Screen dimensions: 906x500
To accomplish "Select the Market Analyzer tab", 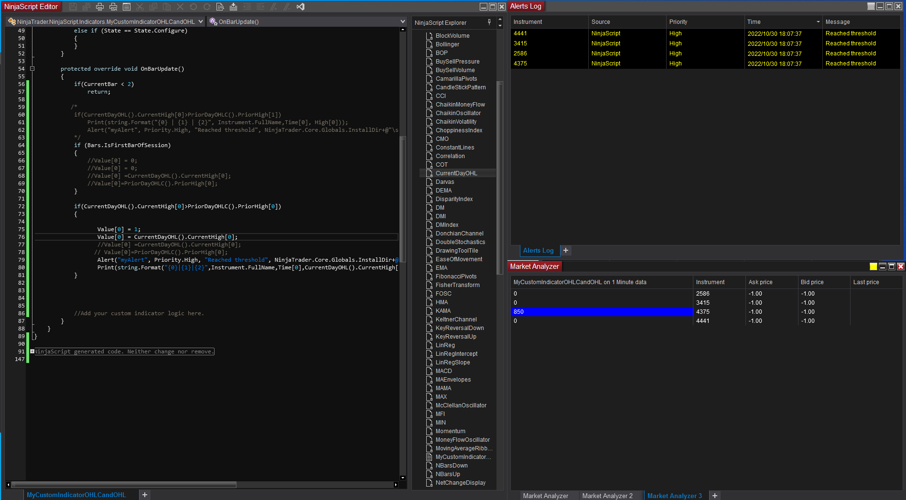I will pos(545,496).
